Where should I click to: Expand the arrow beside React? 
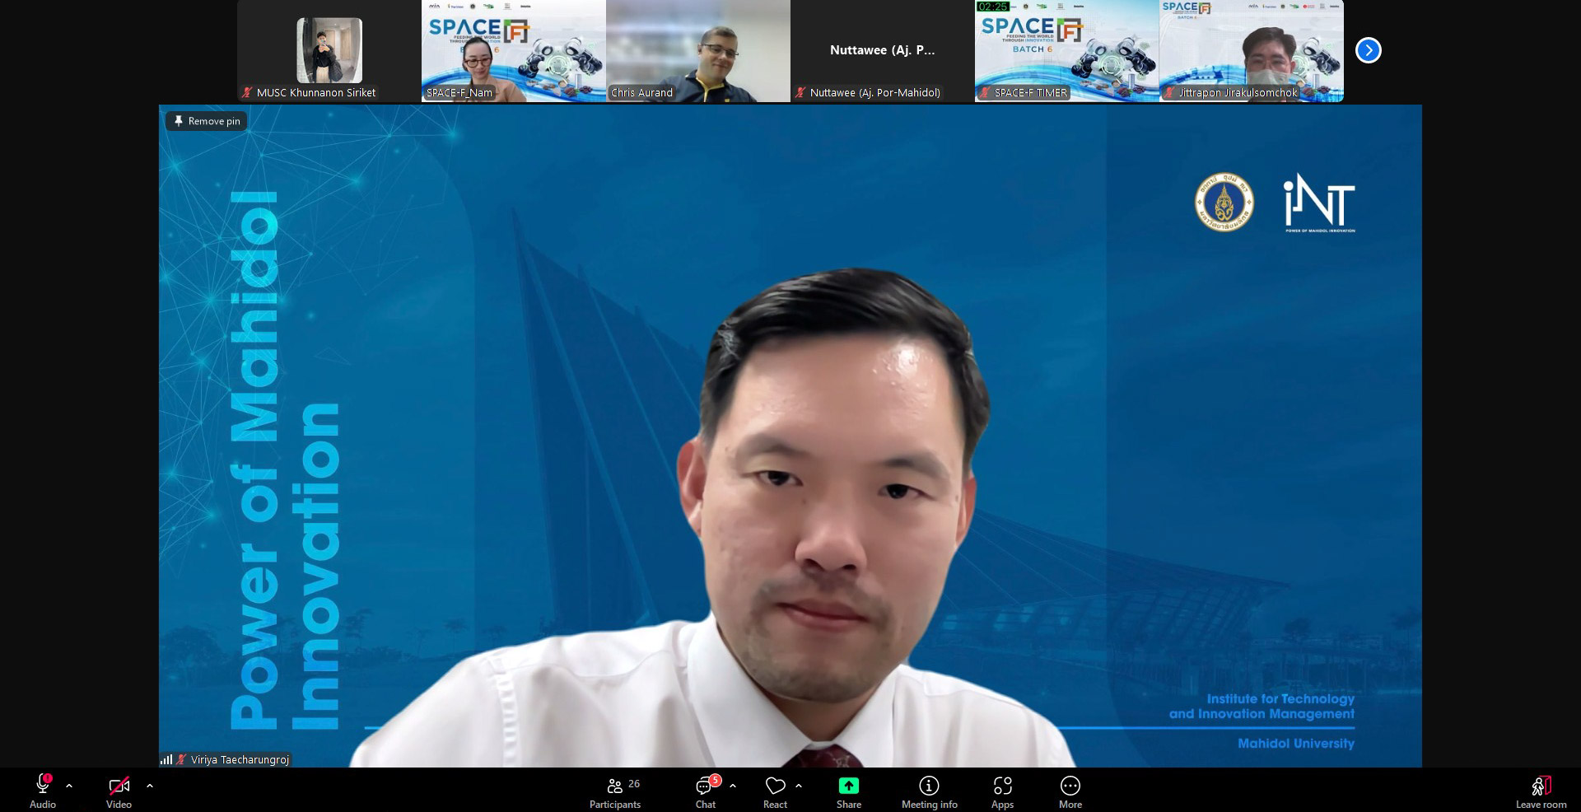(799, 786)
